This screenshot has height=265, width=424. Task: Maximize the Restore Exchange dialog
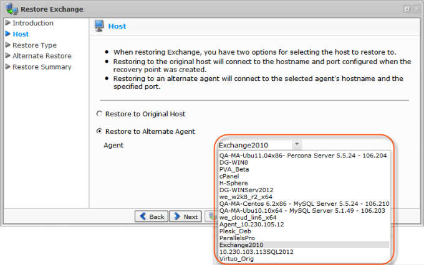407,9
